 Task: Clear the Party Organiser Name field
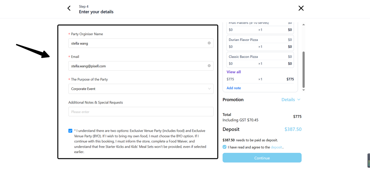209,43
